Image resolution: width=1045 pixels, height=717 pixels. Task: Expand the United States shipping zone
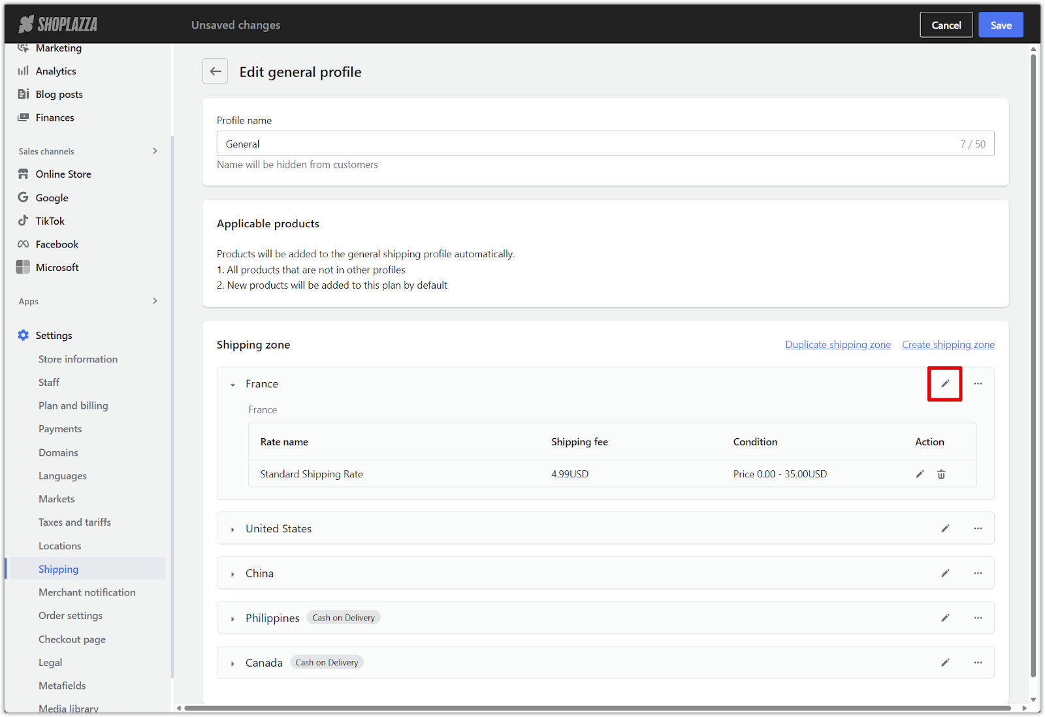point(233,530)
